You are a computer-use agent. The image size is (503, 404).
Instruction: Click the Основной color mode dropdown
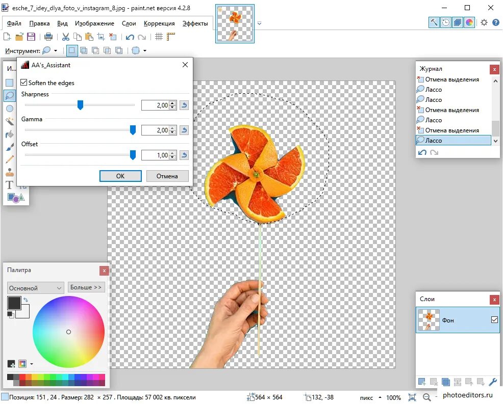[x=35, y=288]
